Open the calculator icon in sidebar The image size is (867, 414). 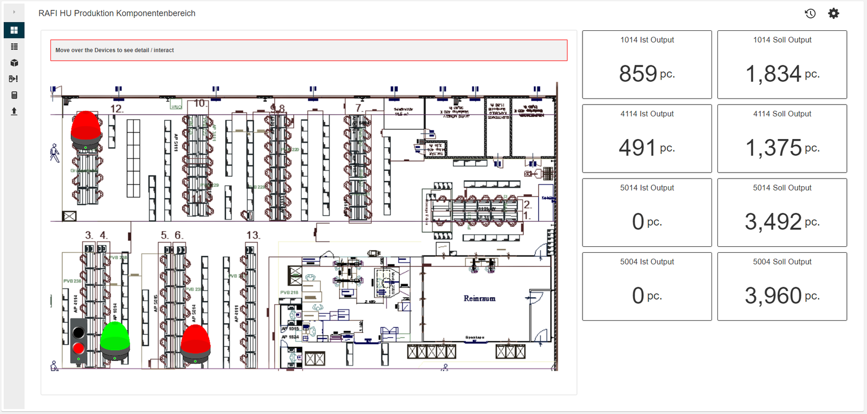pyautogui.click(x=14, y=95)
